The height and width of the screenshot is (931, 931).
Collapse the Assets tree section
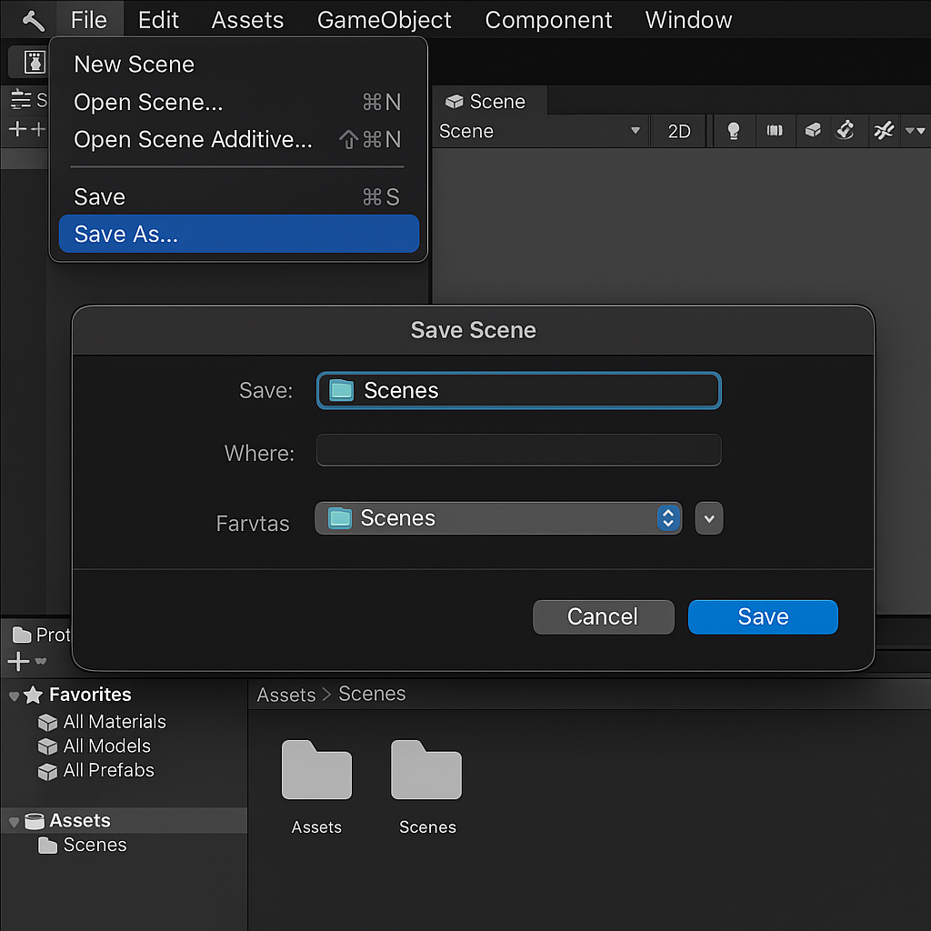14,822
